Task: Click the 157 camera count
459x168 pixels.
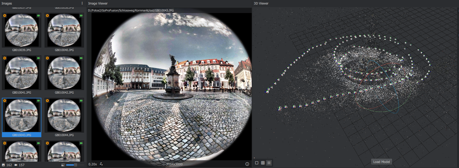Action: click(x=22, y=165)
